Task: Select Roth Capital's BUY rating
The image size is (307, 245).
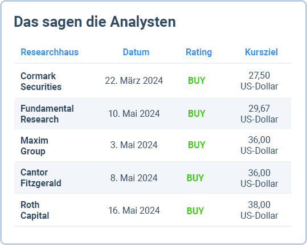Action: click(x=195, y=211)
